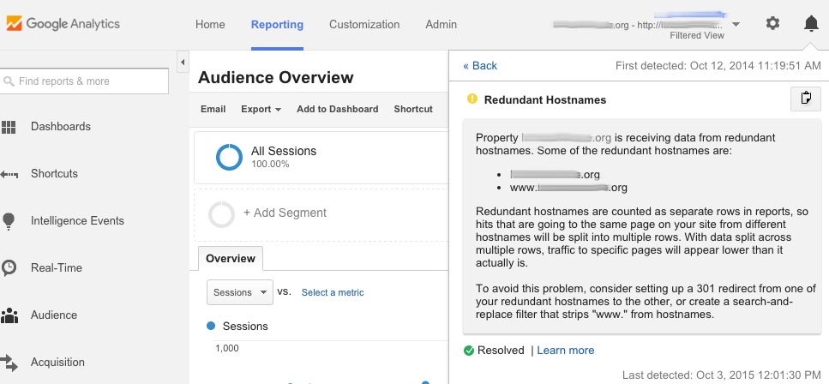This screenshot has width=829, height=384.
Task: Open Real-Time reports clock icon
Action: pos(9,268)
